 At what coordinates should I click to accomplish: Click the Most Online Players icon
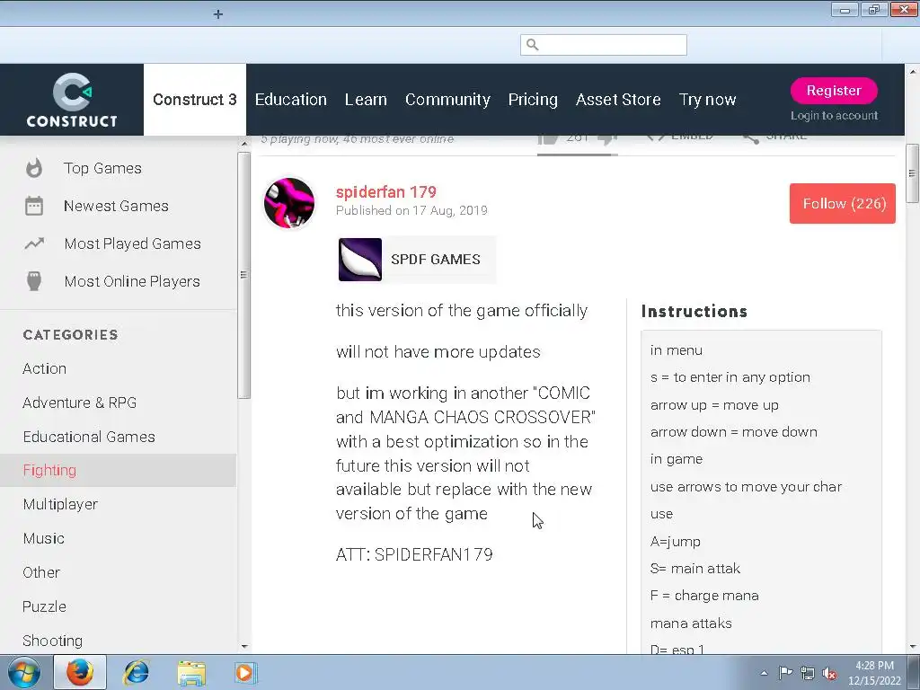(x=34, y=281)
